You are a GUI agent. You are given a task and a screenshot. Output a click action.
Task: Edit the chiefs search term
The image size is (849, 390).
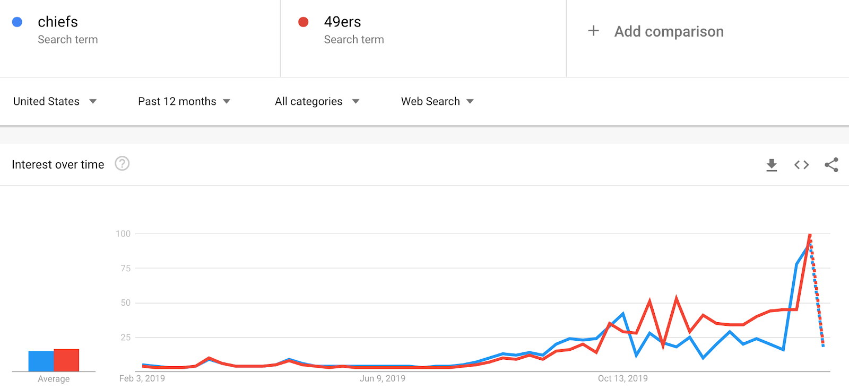(58, 22)
